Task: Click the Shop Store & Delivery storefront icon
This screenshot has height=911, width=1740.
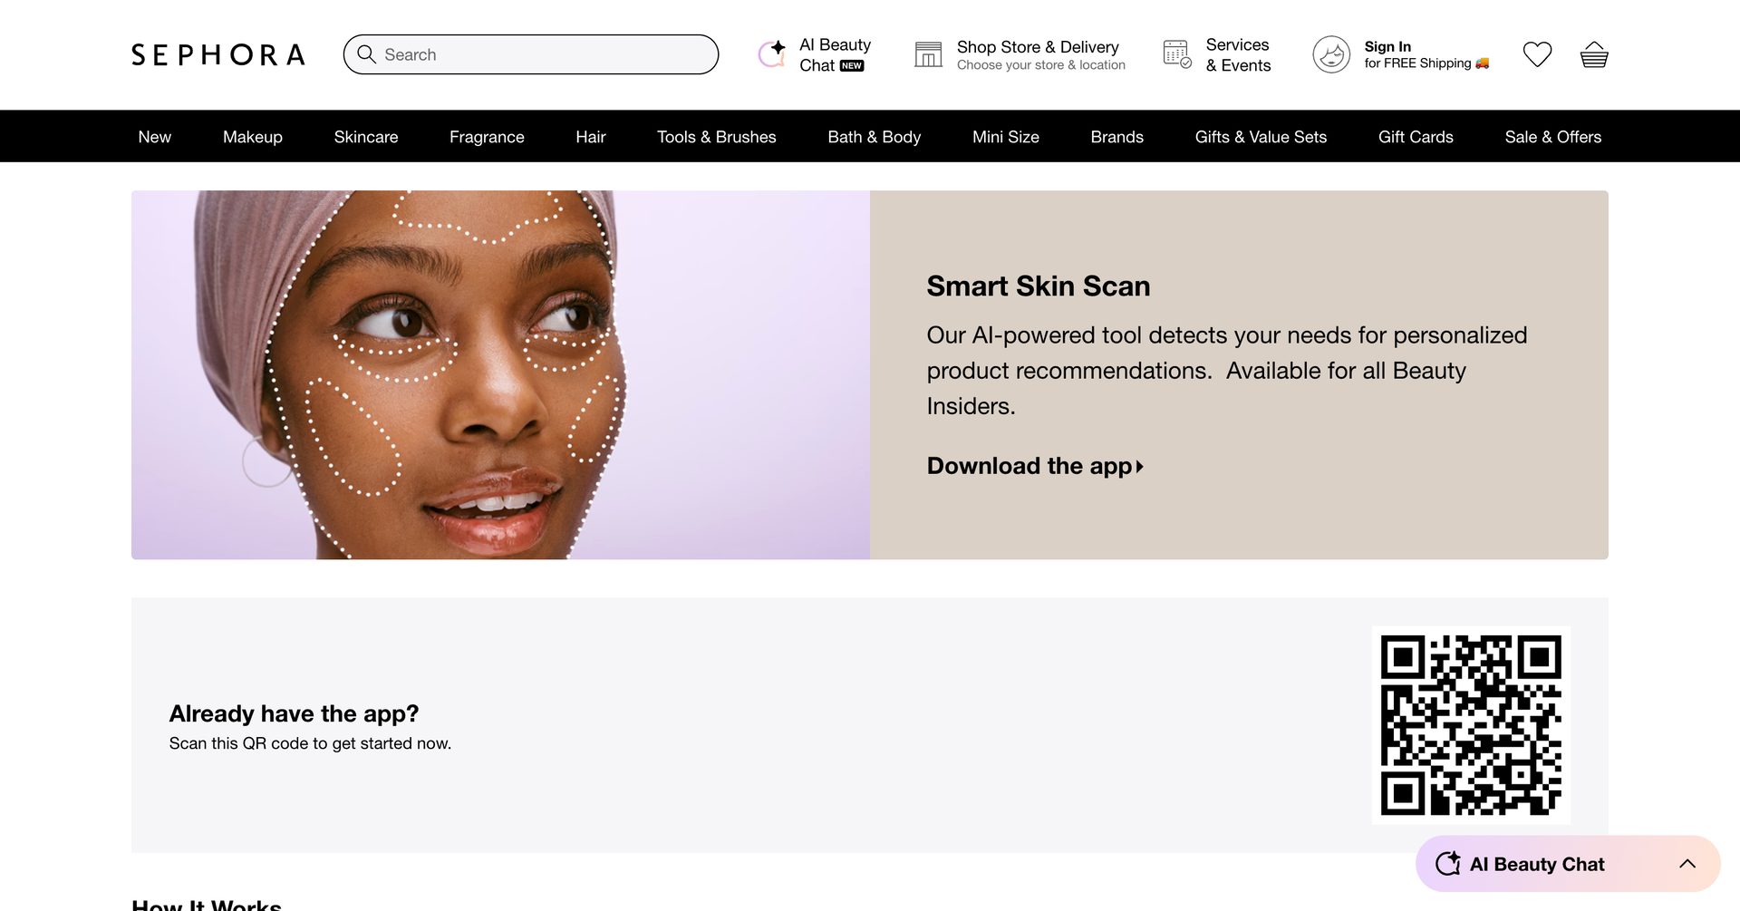Action: tap(928, 53)
